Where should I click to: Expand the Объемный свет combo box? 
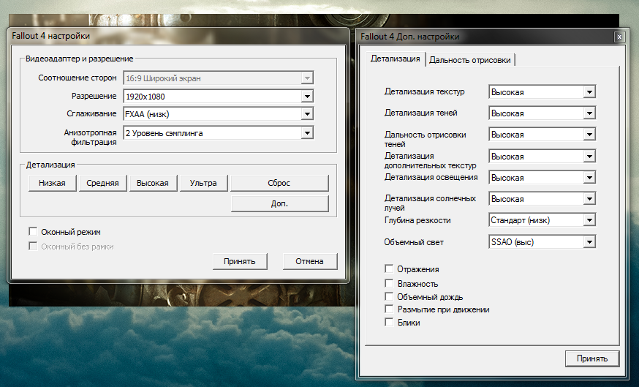click(x=589, y=241)
